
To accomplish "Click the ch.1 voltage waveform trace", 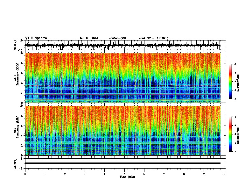I will click(x=122, y=45).
